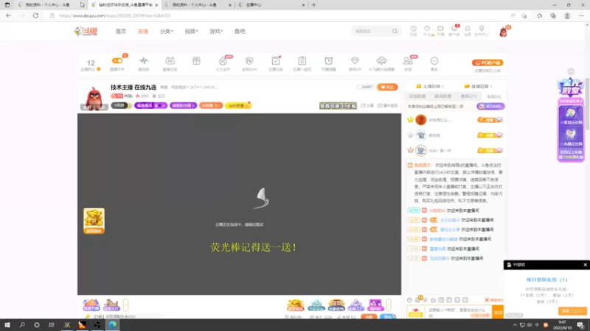Expand the 视频 dropdown menu
This screenshot has height=331, width=590.
point(191,31)
